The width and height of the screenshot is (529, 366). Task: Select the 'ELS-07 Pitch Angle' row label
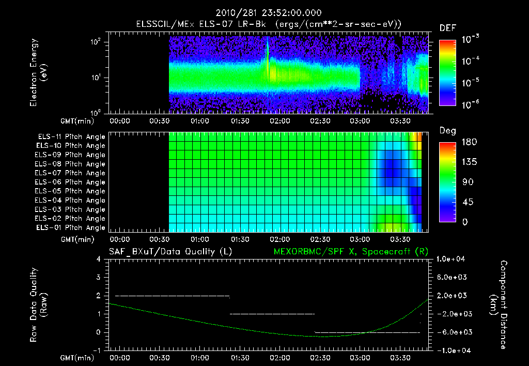pos(70,173)
